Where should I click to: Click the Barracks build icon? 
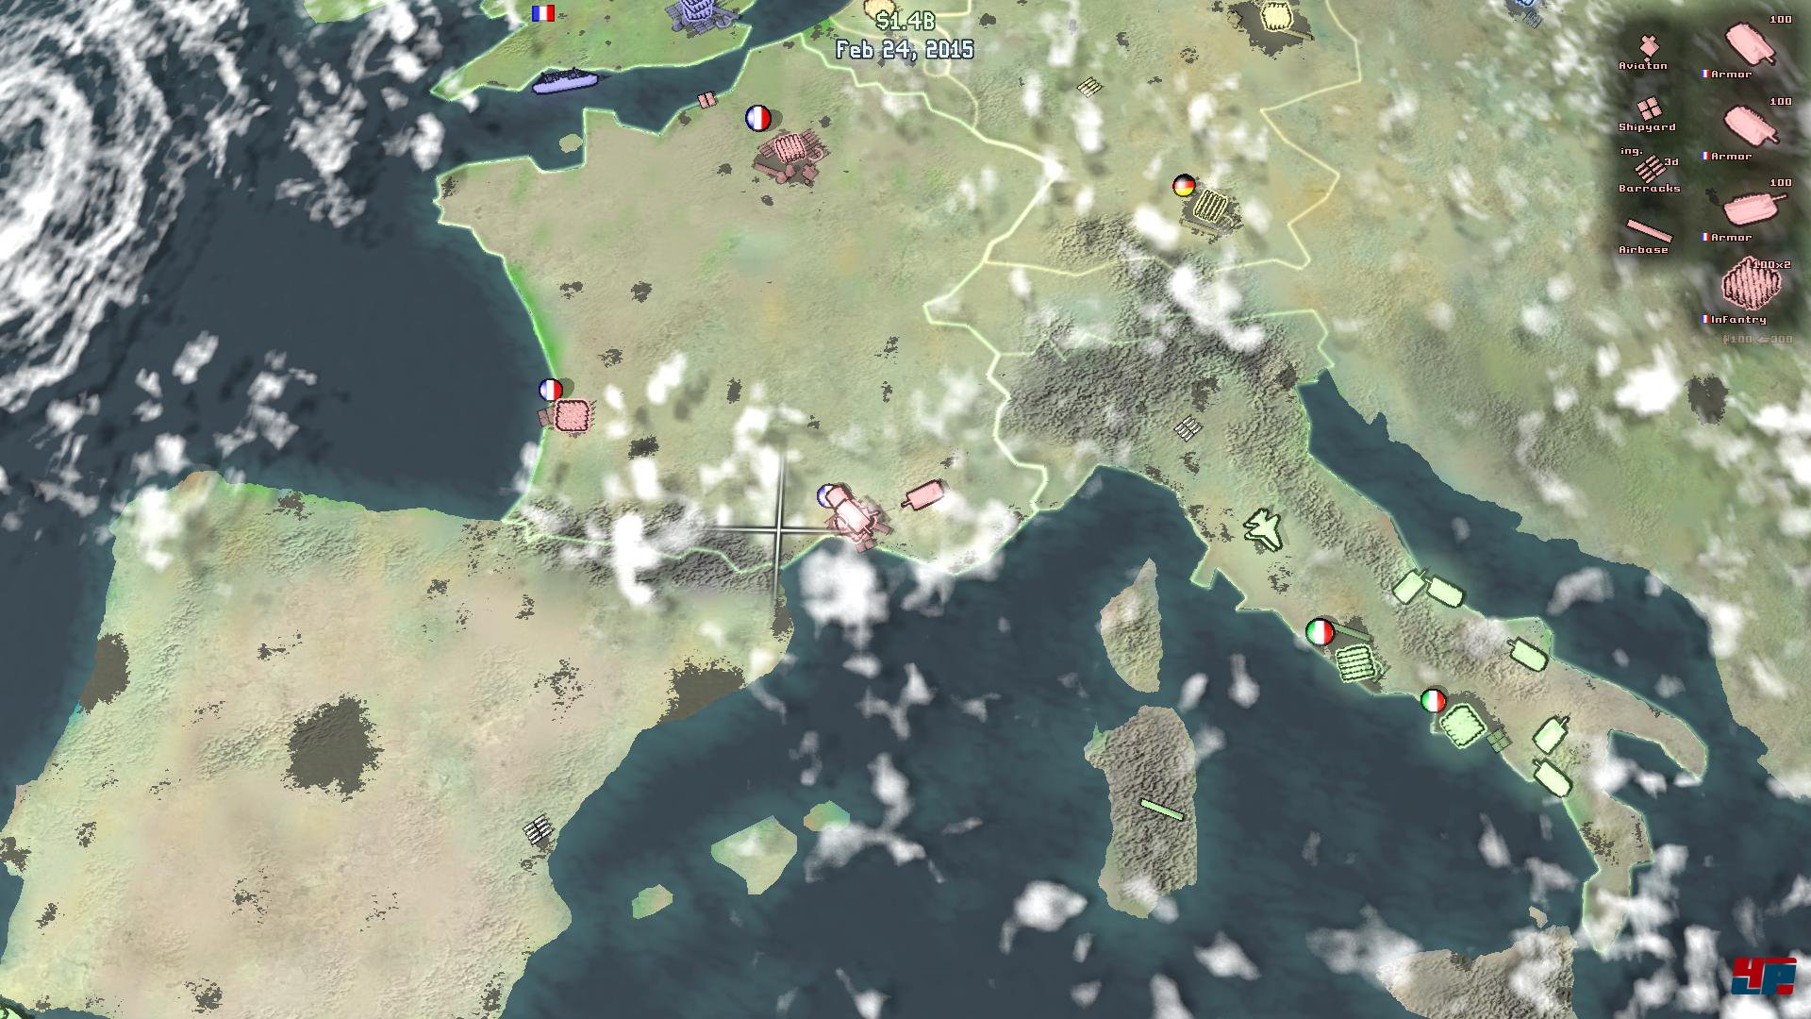pos(1650,169)
